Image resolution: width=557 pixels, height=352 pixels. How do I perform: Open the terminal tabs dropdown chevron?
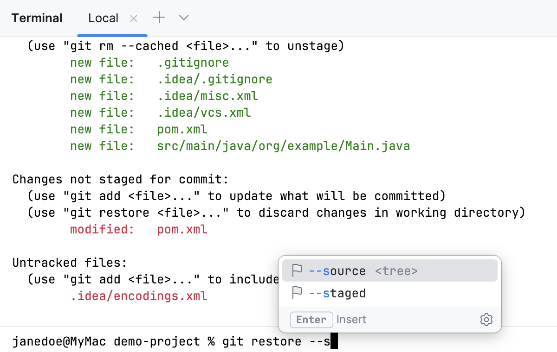click(183, 18)
